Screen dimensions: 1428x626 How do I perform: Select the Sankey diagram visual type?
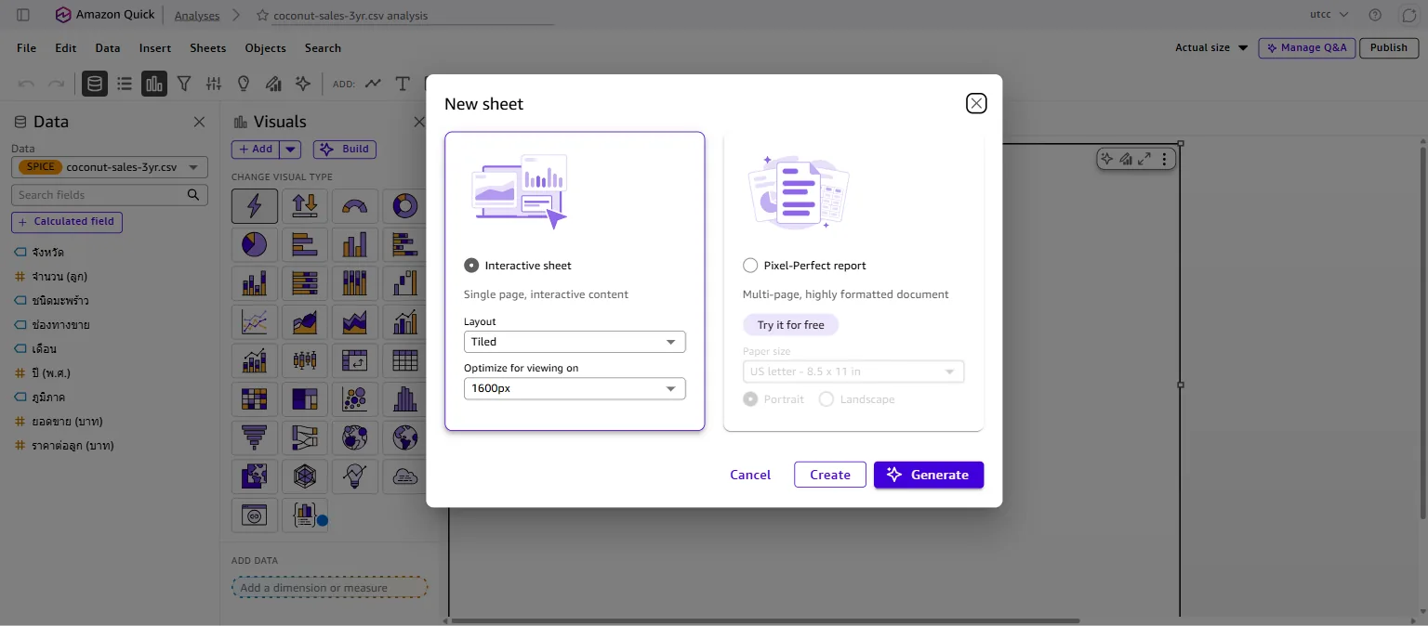click(x=305, y=437)
